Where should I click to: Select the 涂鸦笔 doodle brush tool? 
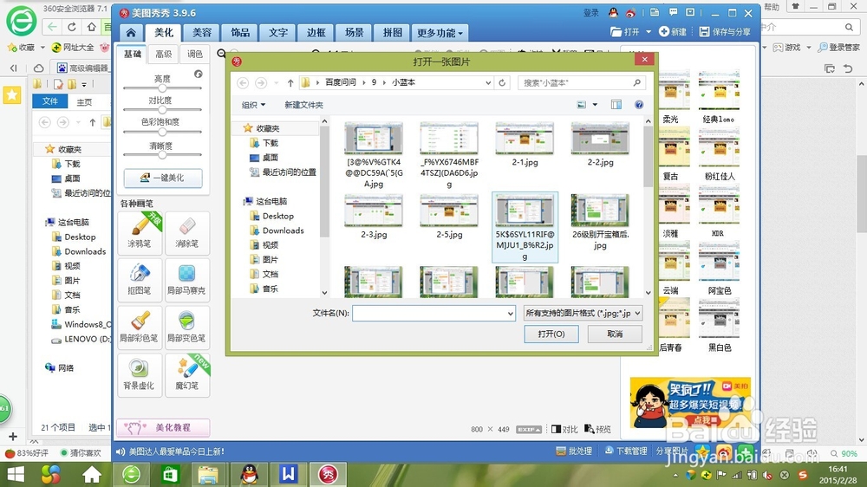pos(140,232)
